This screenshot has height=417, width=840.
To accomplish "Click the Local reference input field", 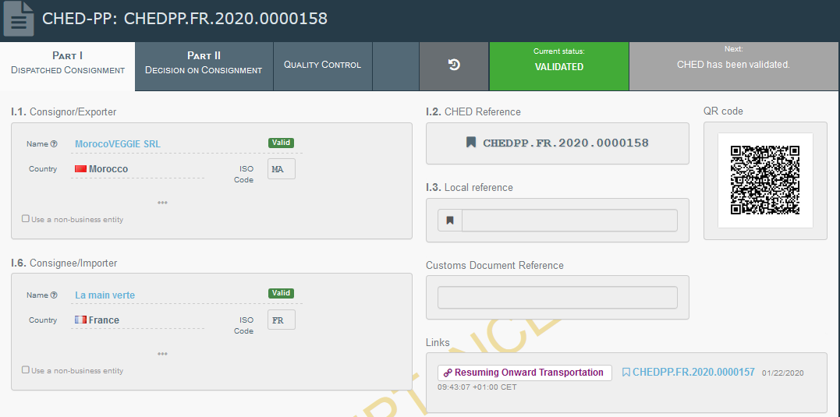I will click(x=569, y=220).
